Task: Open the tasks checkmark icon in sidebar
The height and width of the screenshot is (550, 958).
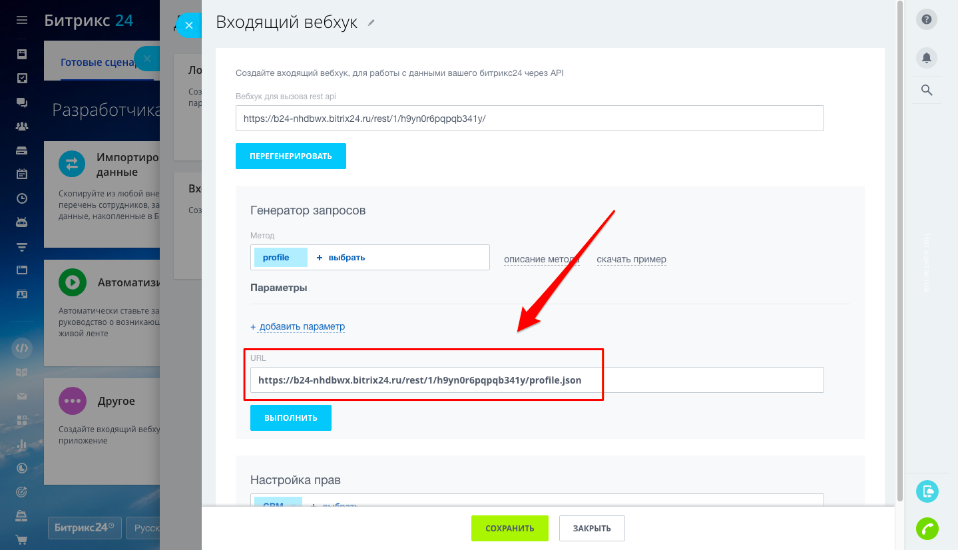Action: [x=22, y=78]
